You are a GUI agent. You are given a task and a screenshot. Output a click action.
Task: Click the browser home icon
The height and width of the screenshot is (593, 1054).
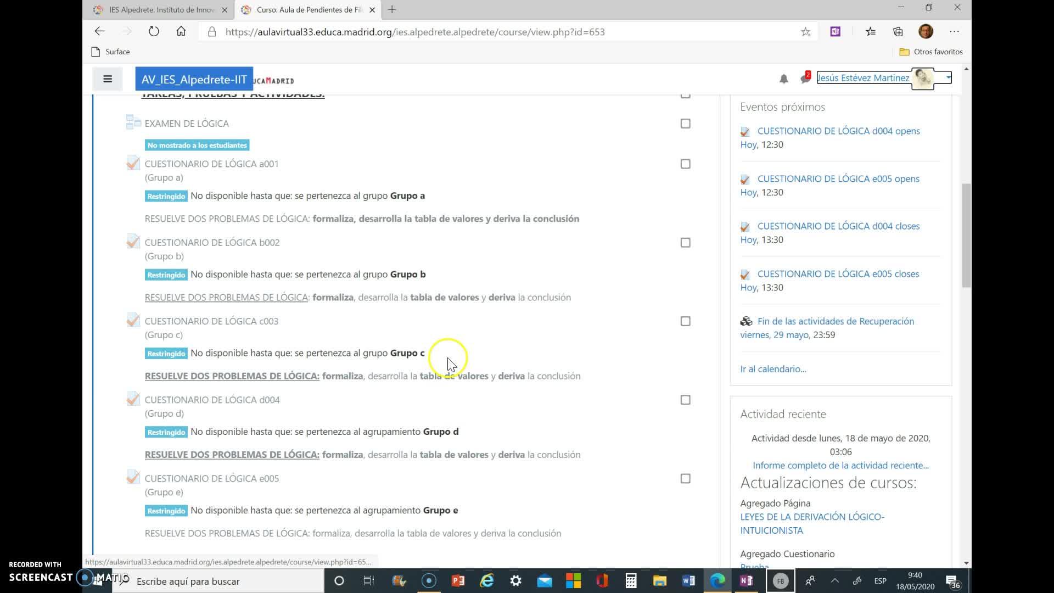tap(181, 32)
